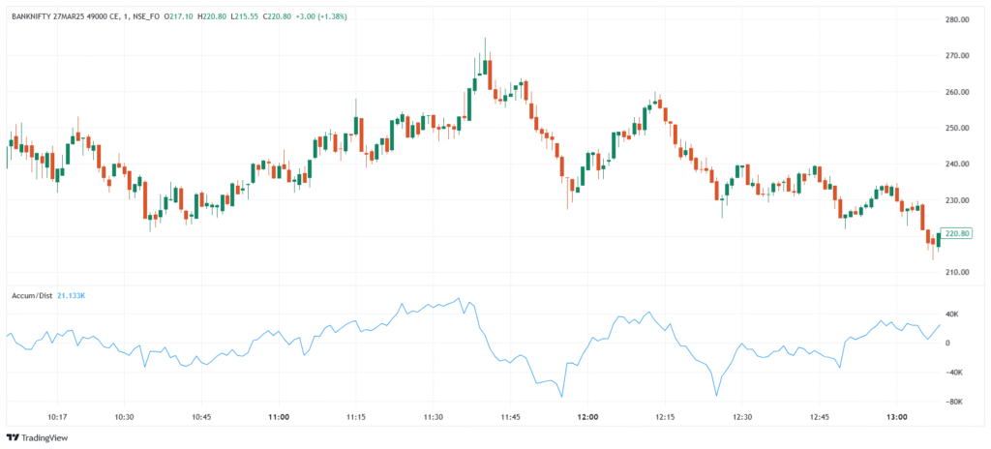Click the +3.00 (+1.38%) change value
Viewport: 991px width, 449px height.
(320, 16)
